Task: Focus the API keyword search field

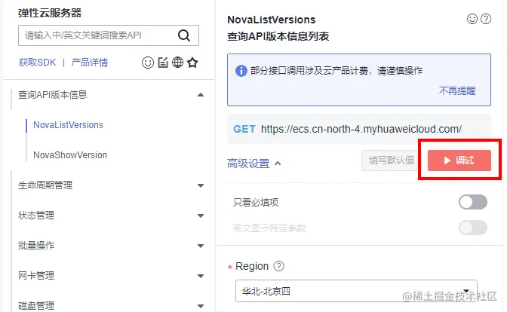Action: click(x=109, y=35)
